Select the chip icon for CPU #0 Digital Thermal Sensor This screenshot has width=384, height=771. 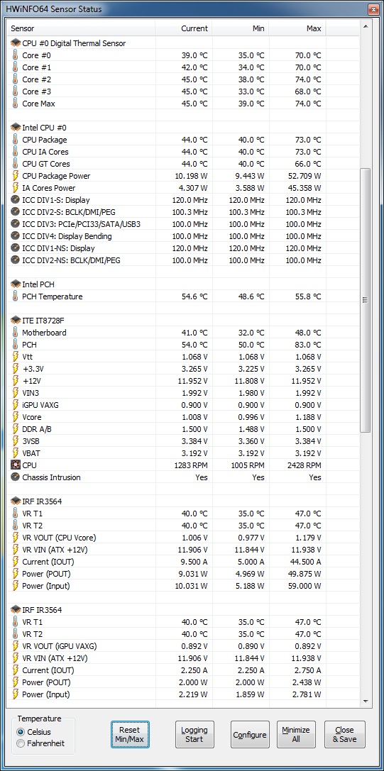click(x=16, y=43)
